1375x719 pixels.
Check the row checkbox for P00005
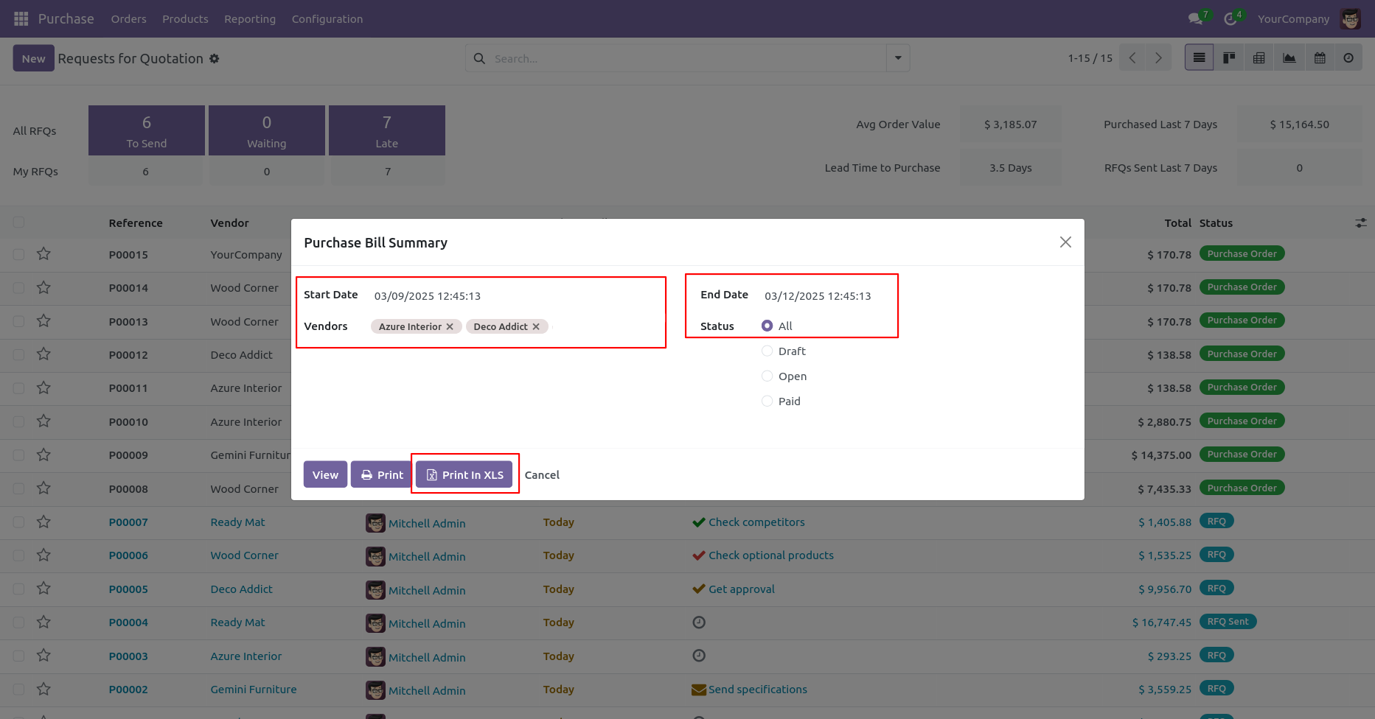point(18,589)
